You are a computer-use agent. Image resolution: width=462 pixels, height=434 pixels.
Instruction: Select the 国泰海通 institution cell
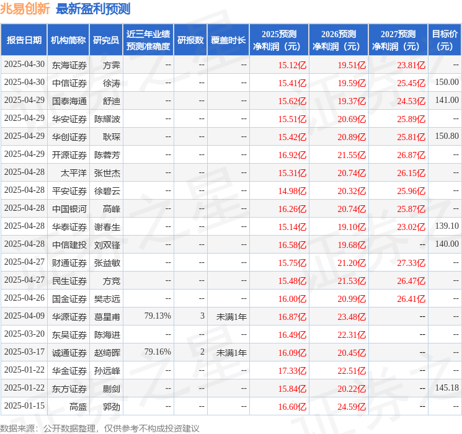(x=69, y=100)
